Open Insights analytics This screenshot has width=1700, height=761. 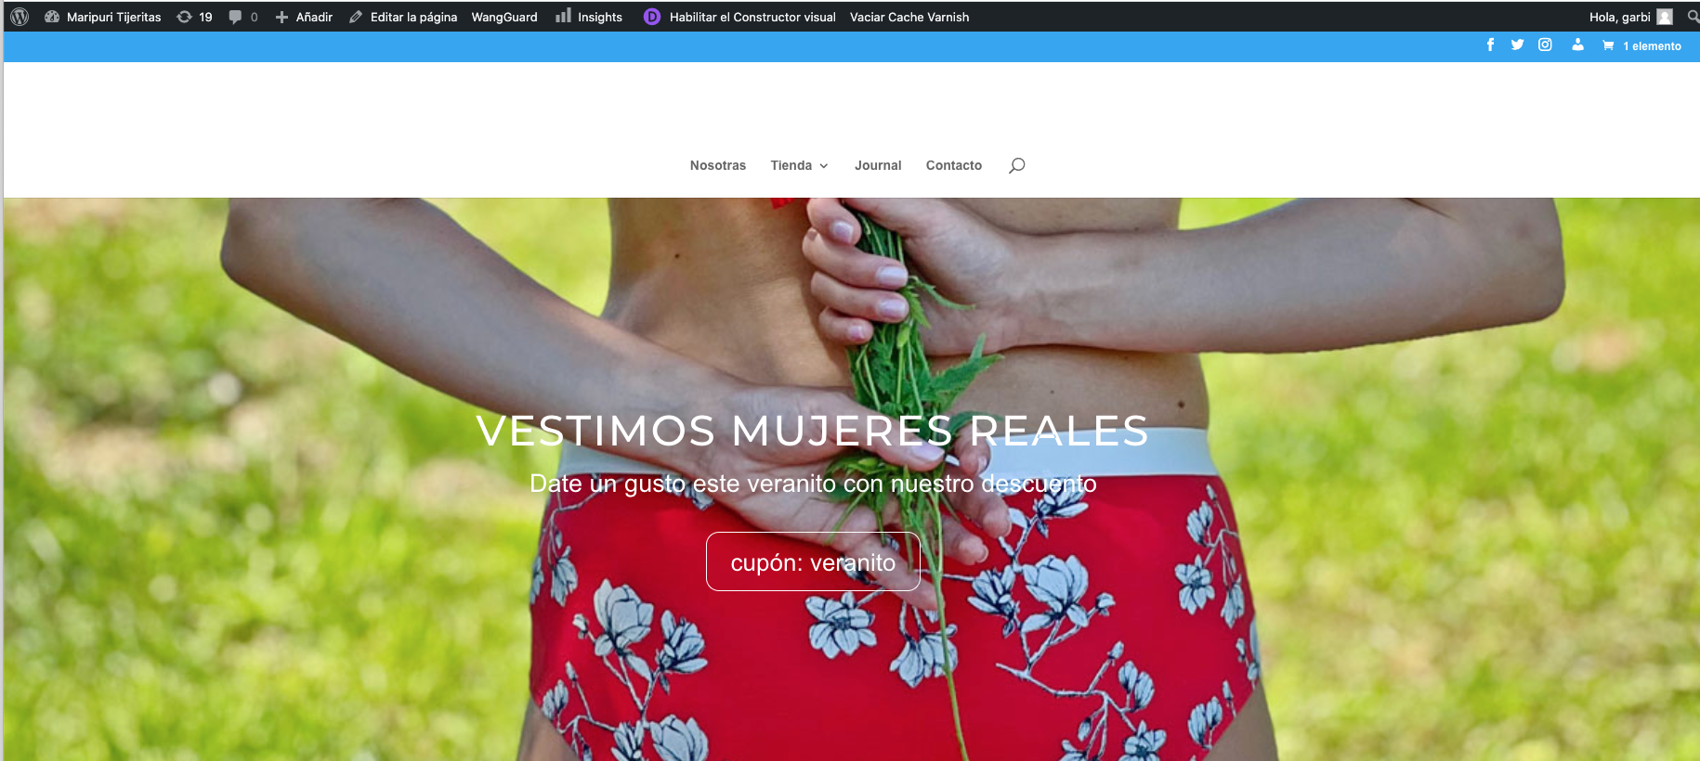click(589, 17)
